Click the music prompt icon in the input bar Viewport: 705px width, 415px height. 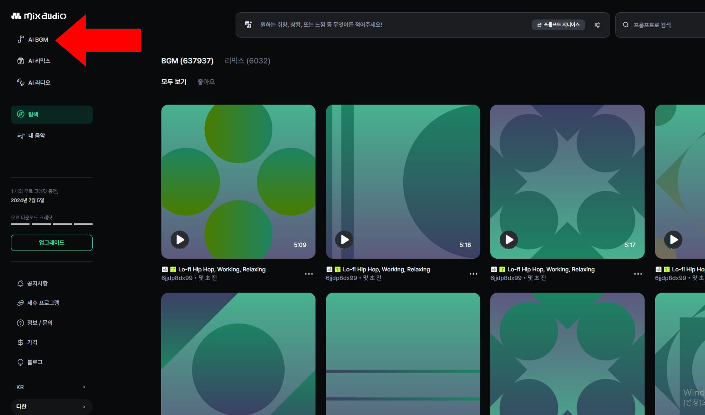248,25
